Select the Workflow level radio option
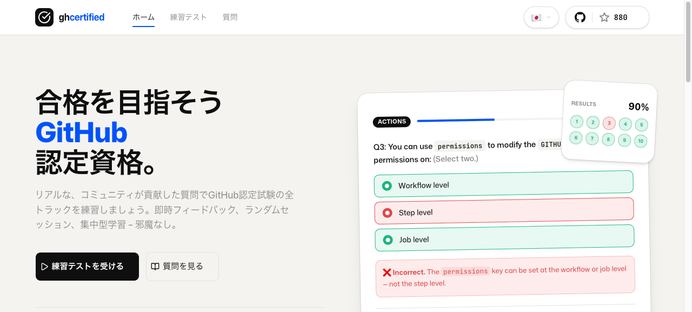This screenshot has height=312, width=692. coord(387,185)
